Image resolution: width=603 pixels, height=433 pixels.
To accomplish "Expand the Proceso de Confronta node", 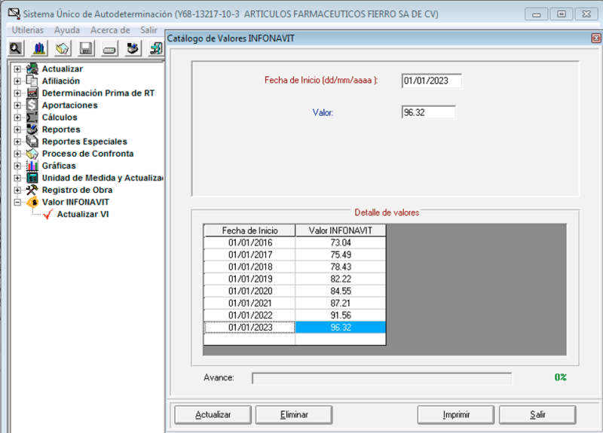I will tap(17, 154).
